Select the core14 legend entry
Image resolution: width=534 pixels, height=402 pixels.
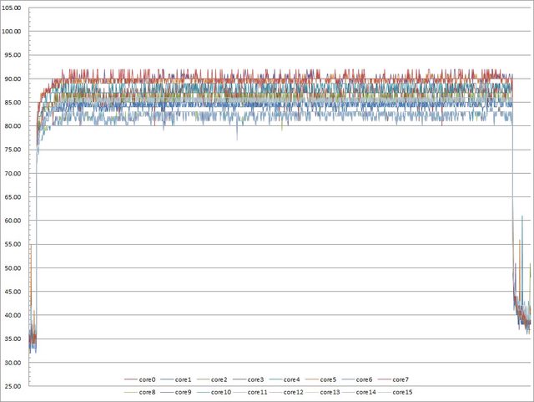(366, 391)
